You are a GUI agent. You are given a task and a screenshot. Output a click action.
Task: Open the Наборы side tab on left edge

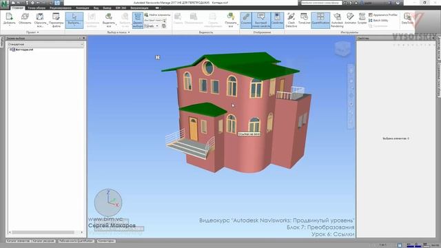[1, 42]
